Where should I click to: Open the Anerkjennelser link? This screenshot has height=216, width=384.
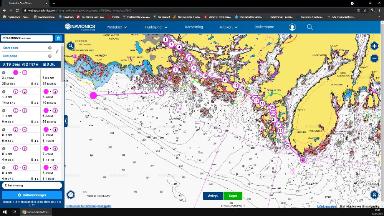tap(327, 206)
